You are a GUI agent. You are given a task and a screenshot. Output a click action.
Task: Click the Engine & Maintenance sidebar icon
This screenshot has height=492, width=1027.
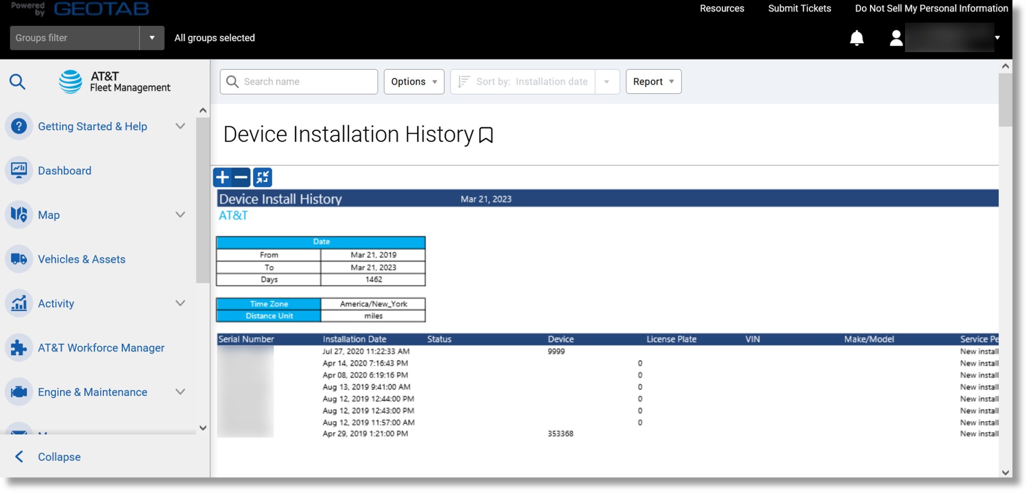(19, 392)
